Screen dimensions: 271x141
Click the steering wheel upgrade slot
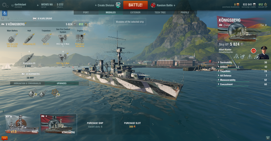pyautogui.click(x=56, y=93)
